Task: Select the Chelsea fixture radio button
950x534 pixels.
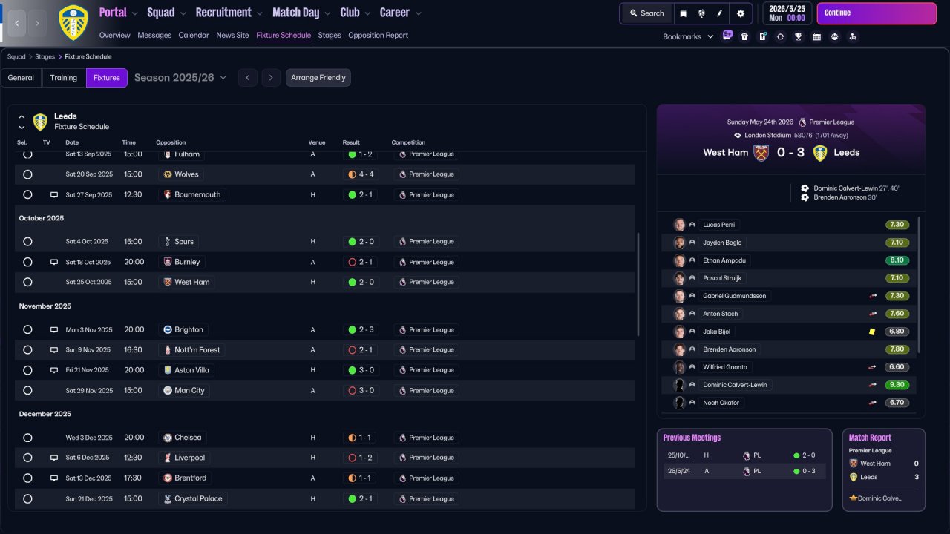Action: click(27, 438)
